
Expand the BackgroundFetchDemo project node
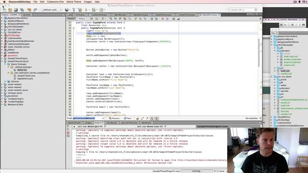click(x=2, y=24)
